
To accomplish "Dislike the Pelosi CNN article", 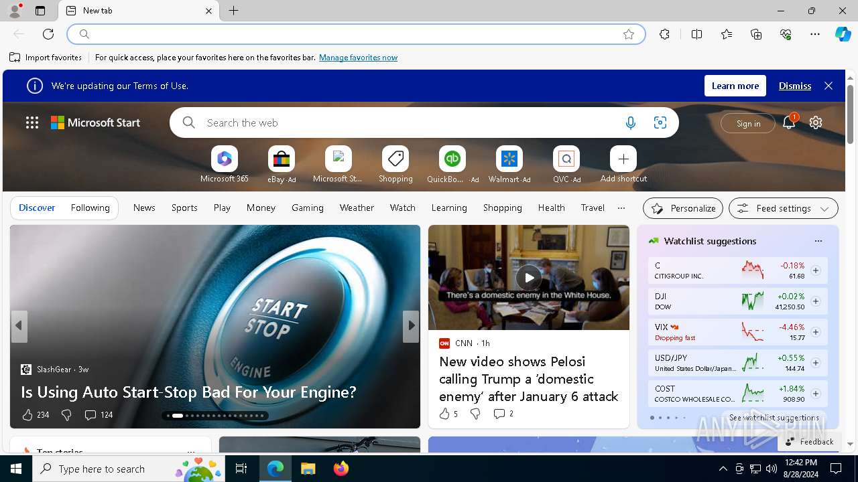I will click(x=475, y=414).
